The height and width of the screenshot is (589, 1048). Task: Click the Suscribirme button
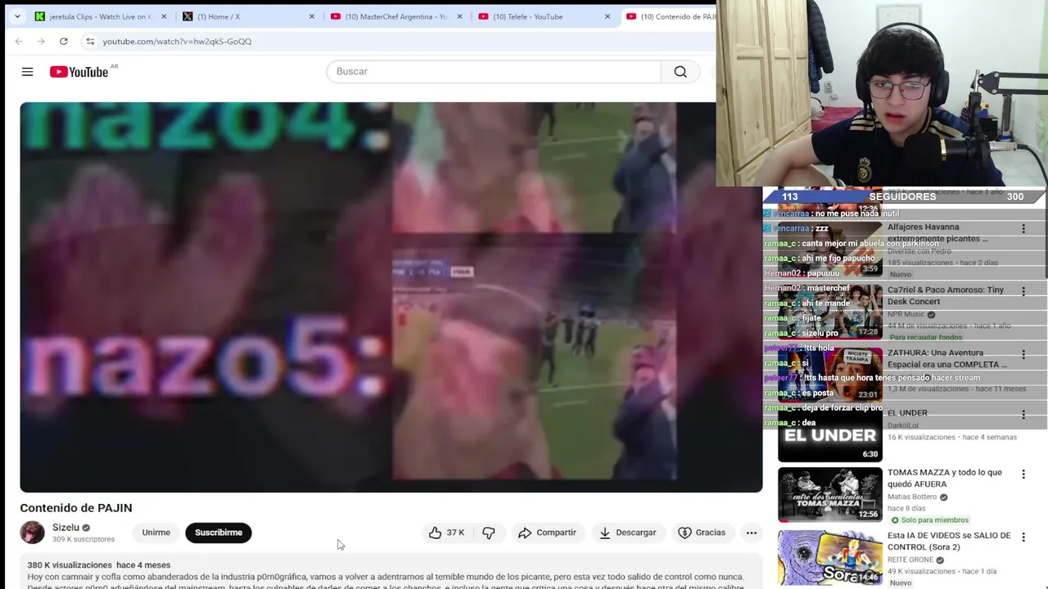219,533
